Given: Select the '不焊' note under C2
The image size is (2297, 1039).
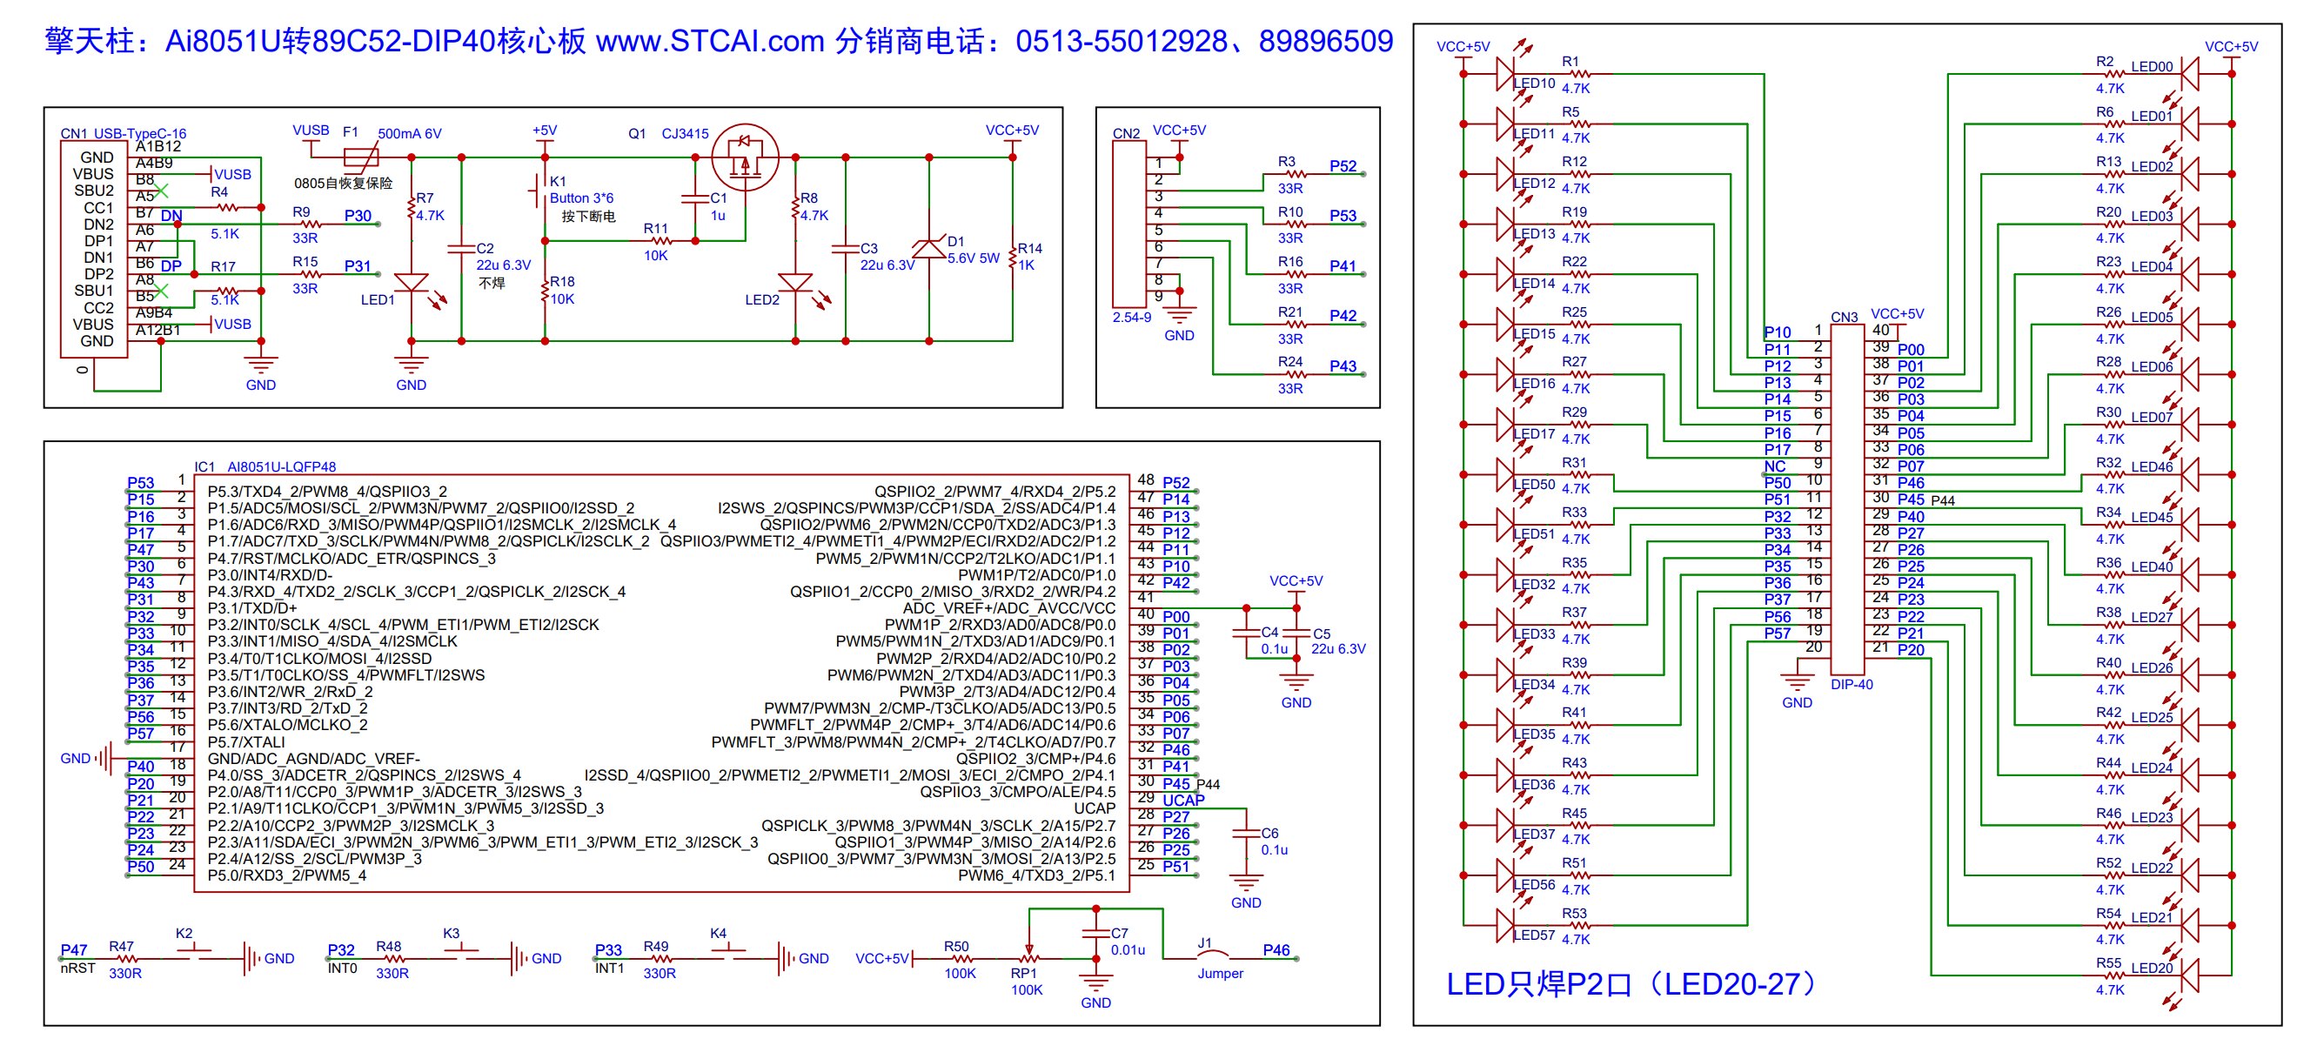Looking at the screenshot, I should (x=492, y=283).
